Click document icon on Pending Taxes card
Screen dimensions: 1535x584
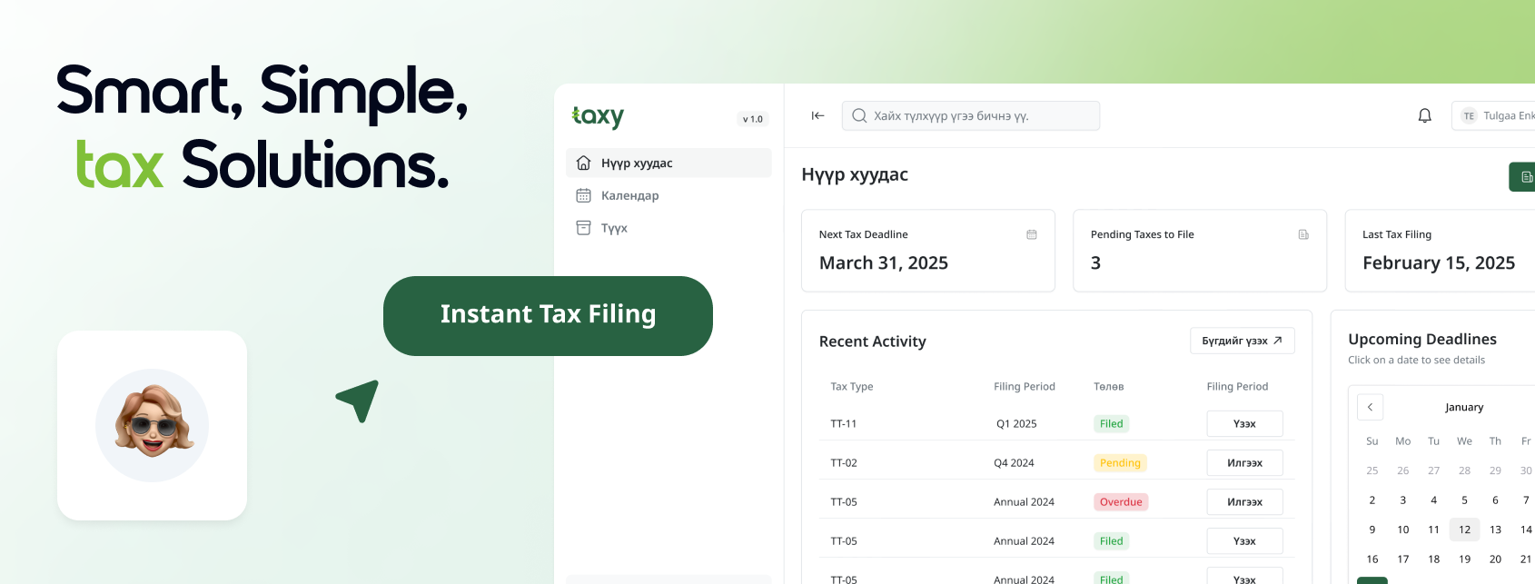1303,234
